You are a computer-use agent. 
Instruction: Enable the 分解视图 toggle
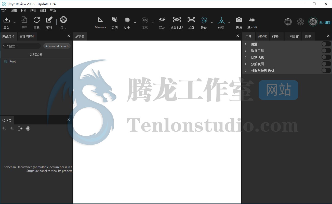(326, 64)
